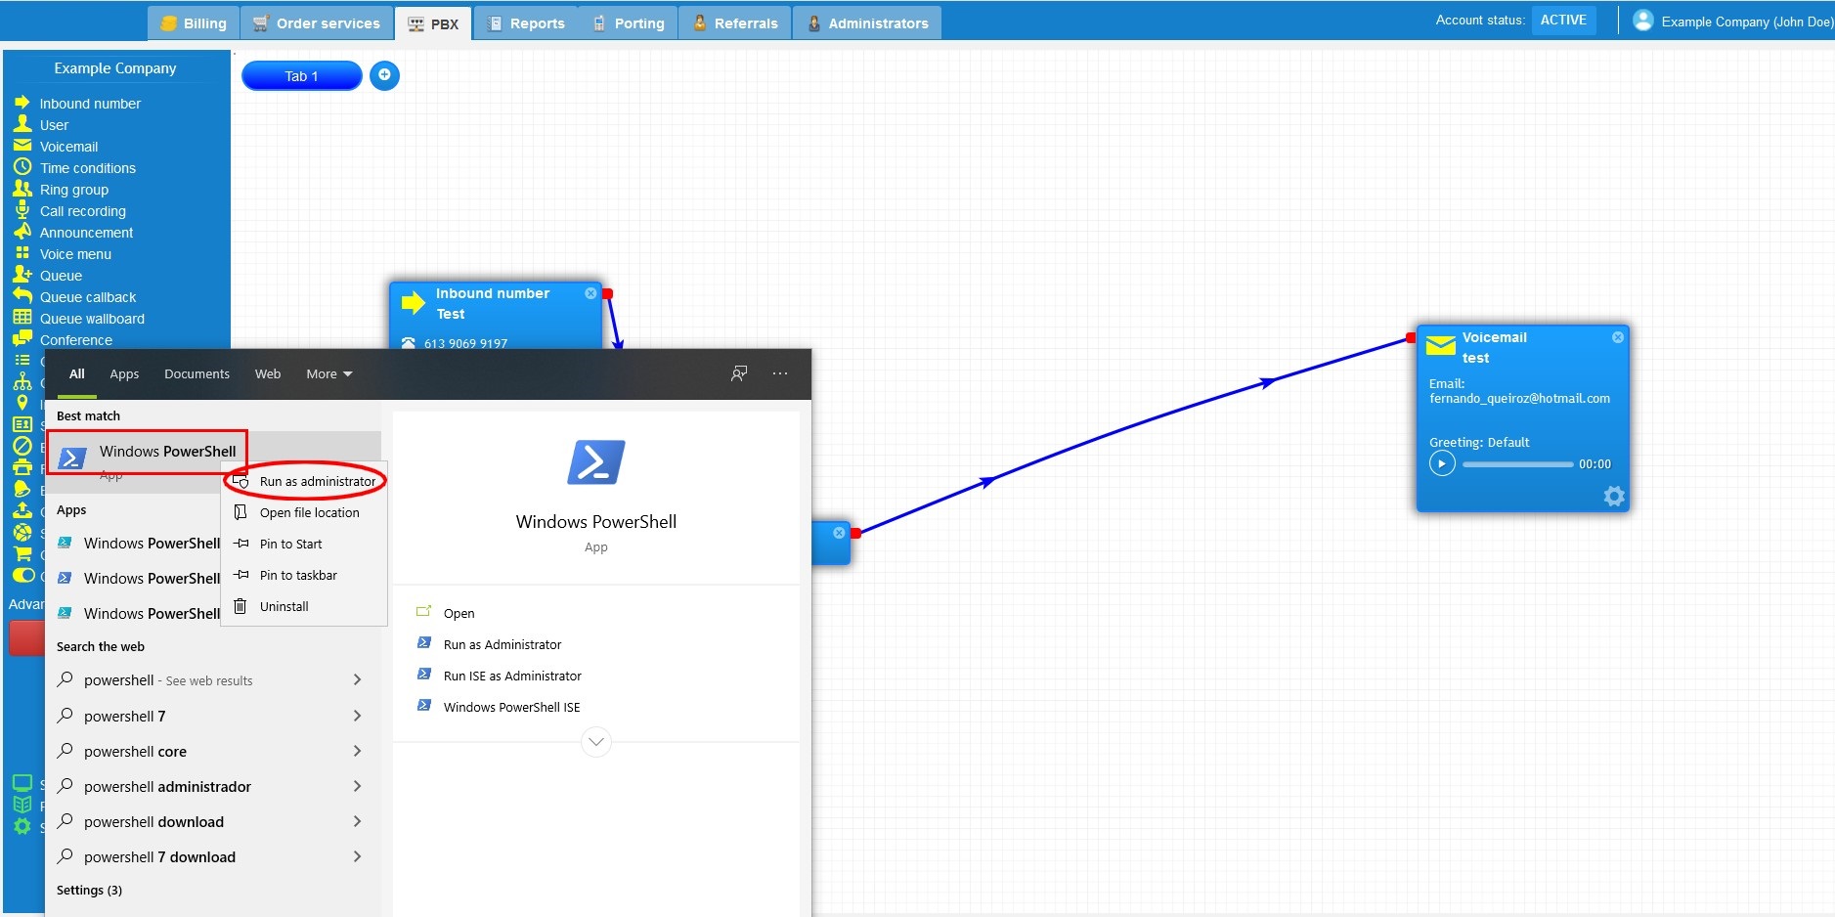Select the Queue callback sidebar icon
The height and width of the screenshot is (917, 1835).
tap(86, 296)
